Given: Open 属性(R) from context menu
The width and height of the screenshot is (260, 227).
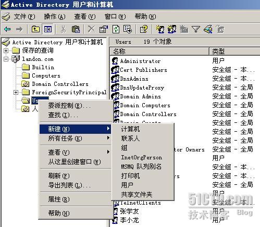Looking at the screenshot, I should click(76, 199).
